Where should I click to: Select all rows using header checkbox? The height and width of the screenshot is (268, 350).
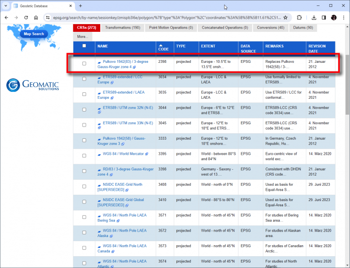84,46
